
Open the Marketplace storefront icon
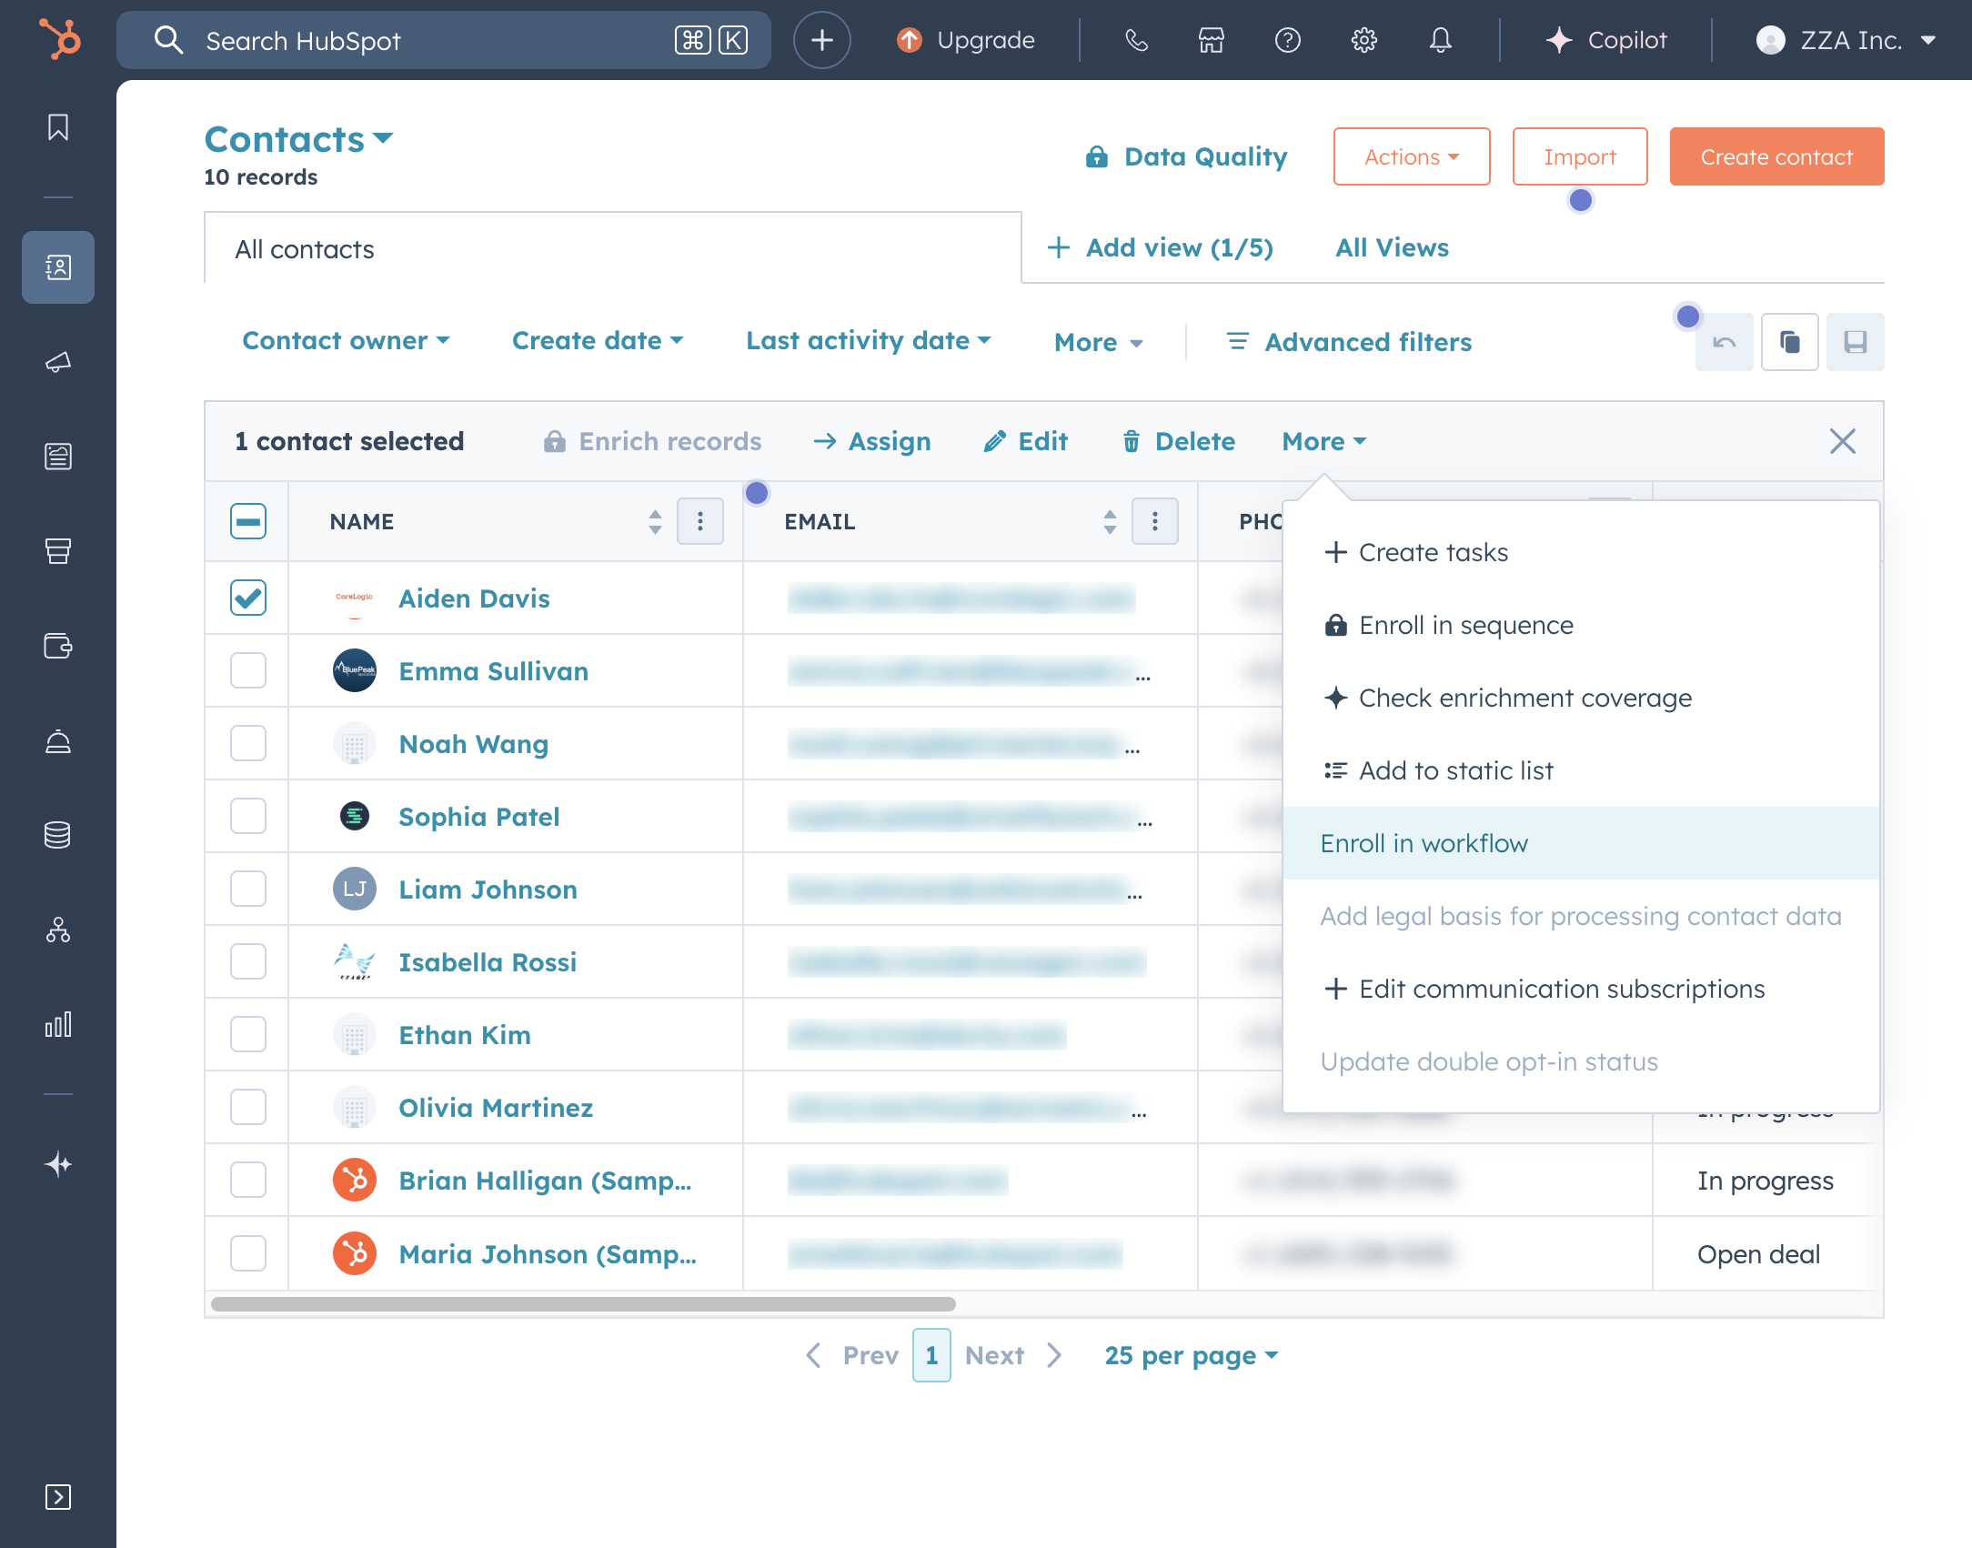(1212, 40)
